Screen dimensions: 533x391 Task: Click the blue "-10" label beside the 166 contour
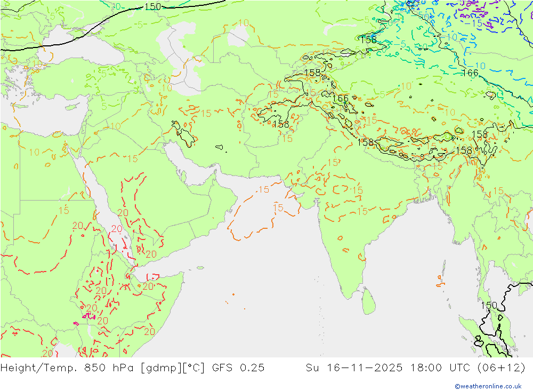coord(476,65)
